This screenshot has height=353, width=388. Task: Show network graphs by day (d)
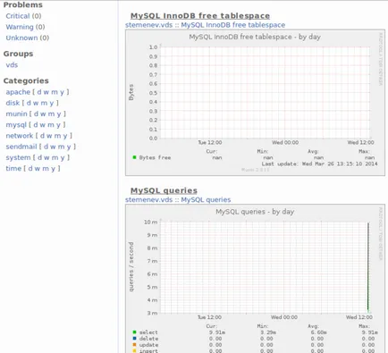[x=42, y=136]
